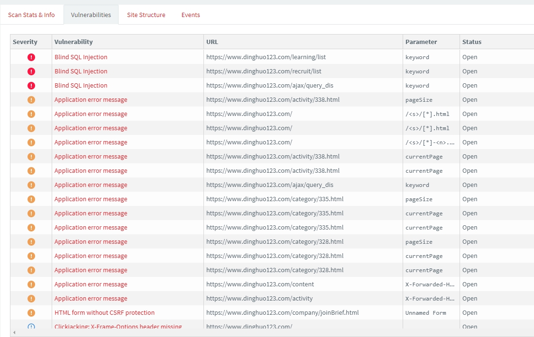Select Open status in recruit/list row
The image size is (534, 337).
[x=470, y=71]
